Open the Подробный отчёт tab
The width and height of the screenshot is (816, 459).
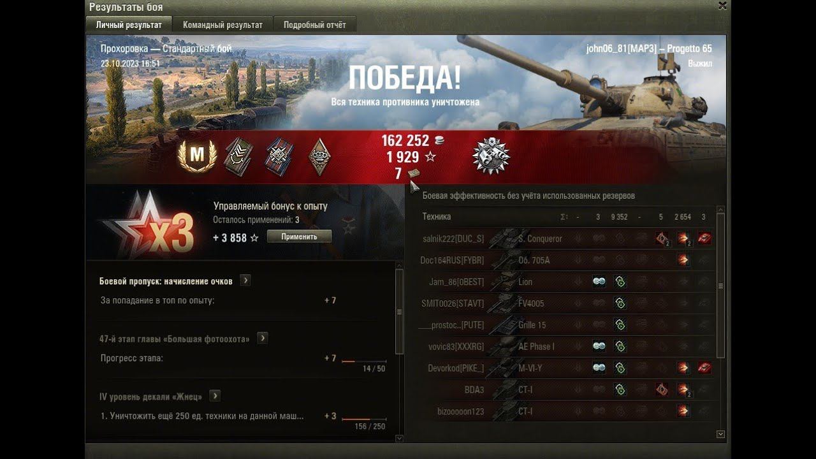point(315,25)
